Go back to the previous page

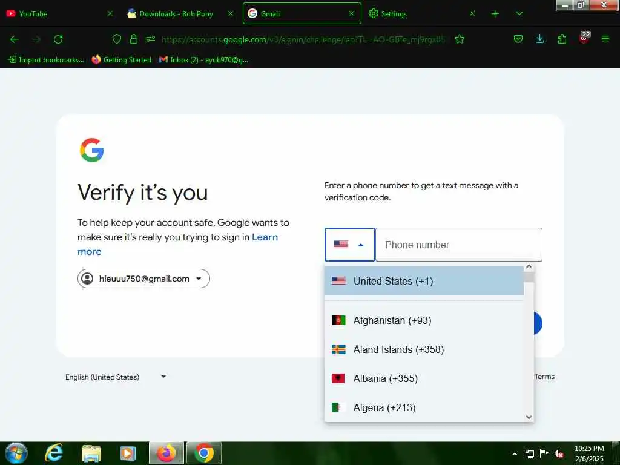15,39
